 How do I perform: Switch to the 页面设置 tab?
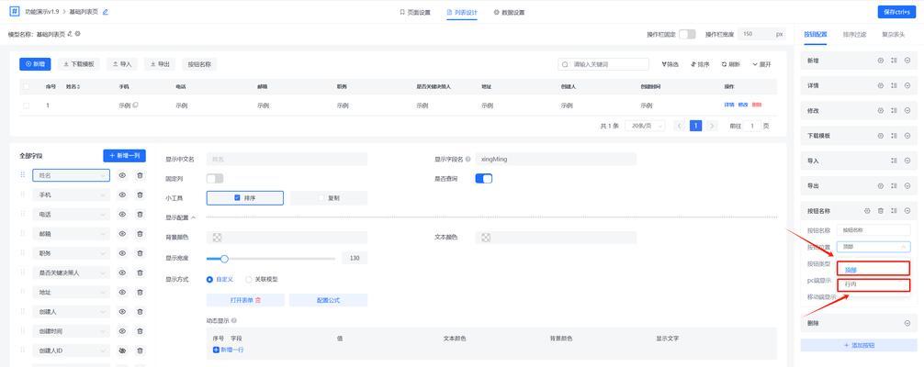point(415,12)
